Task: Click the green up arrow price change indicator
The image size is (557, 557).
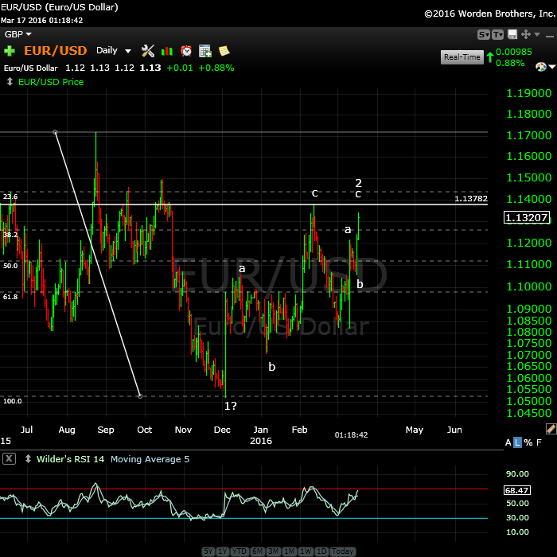Action: pos(490,57)
